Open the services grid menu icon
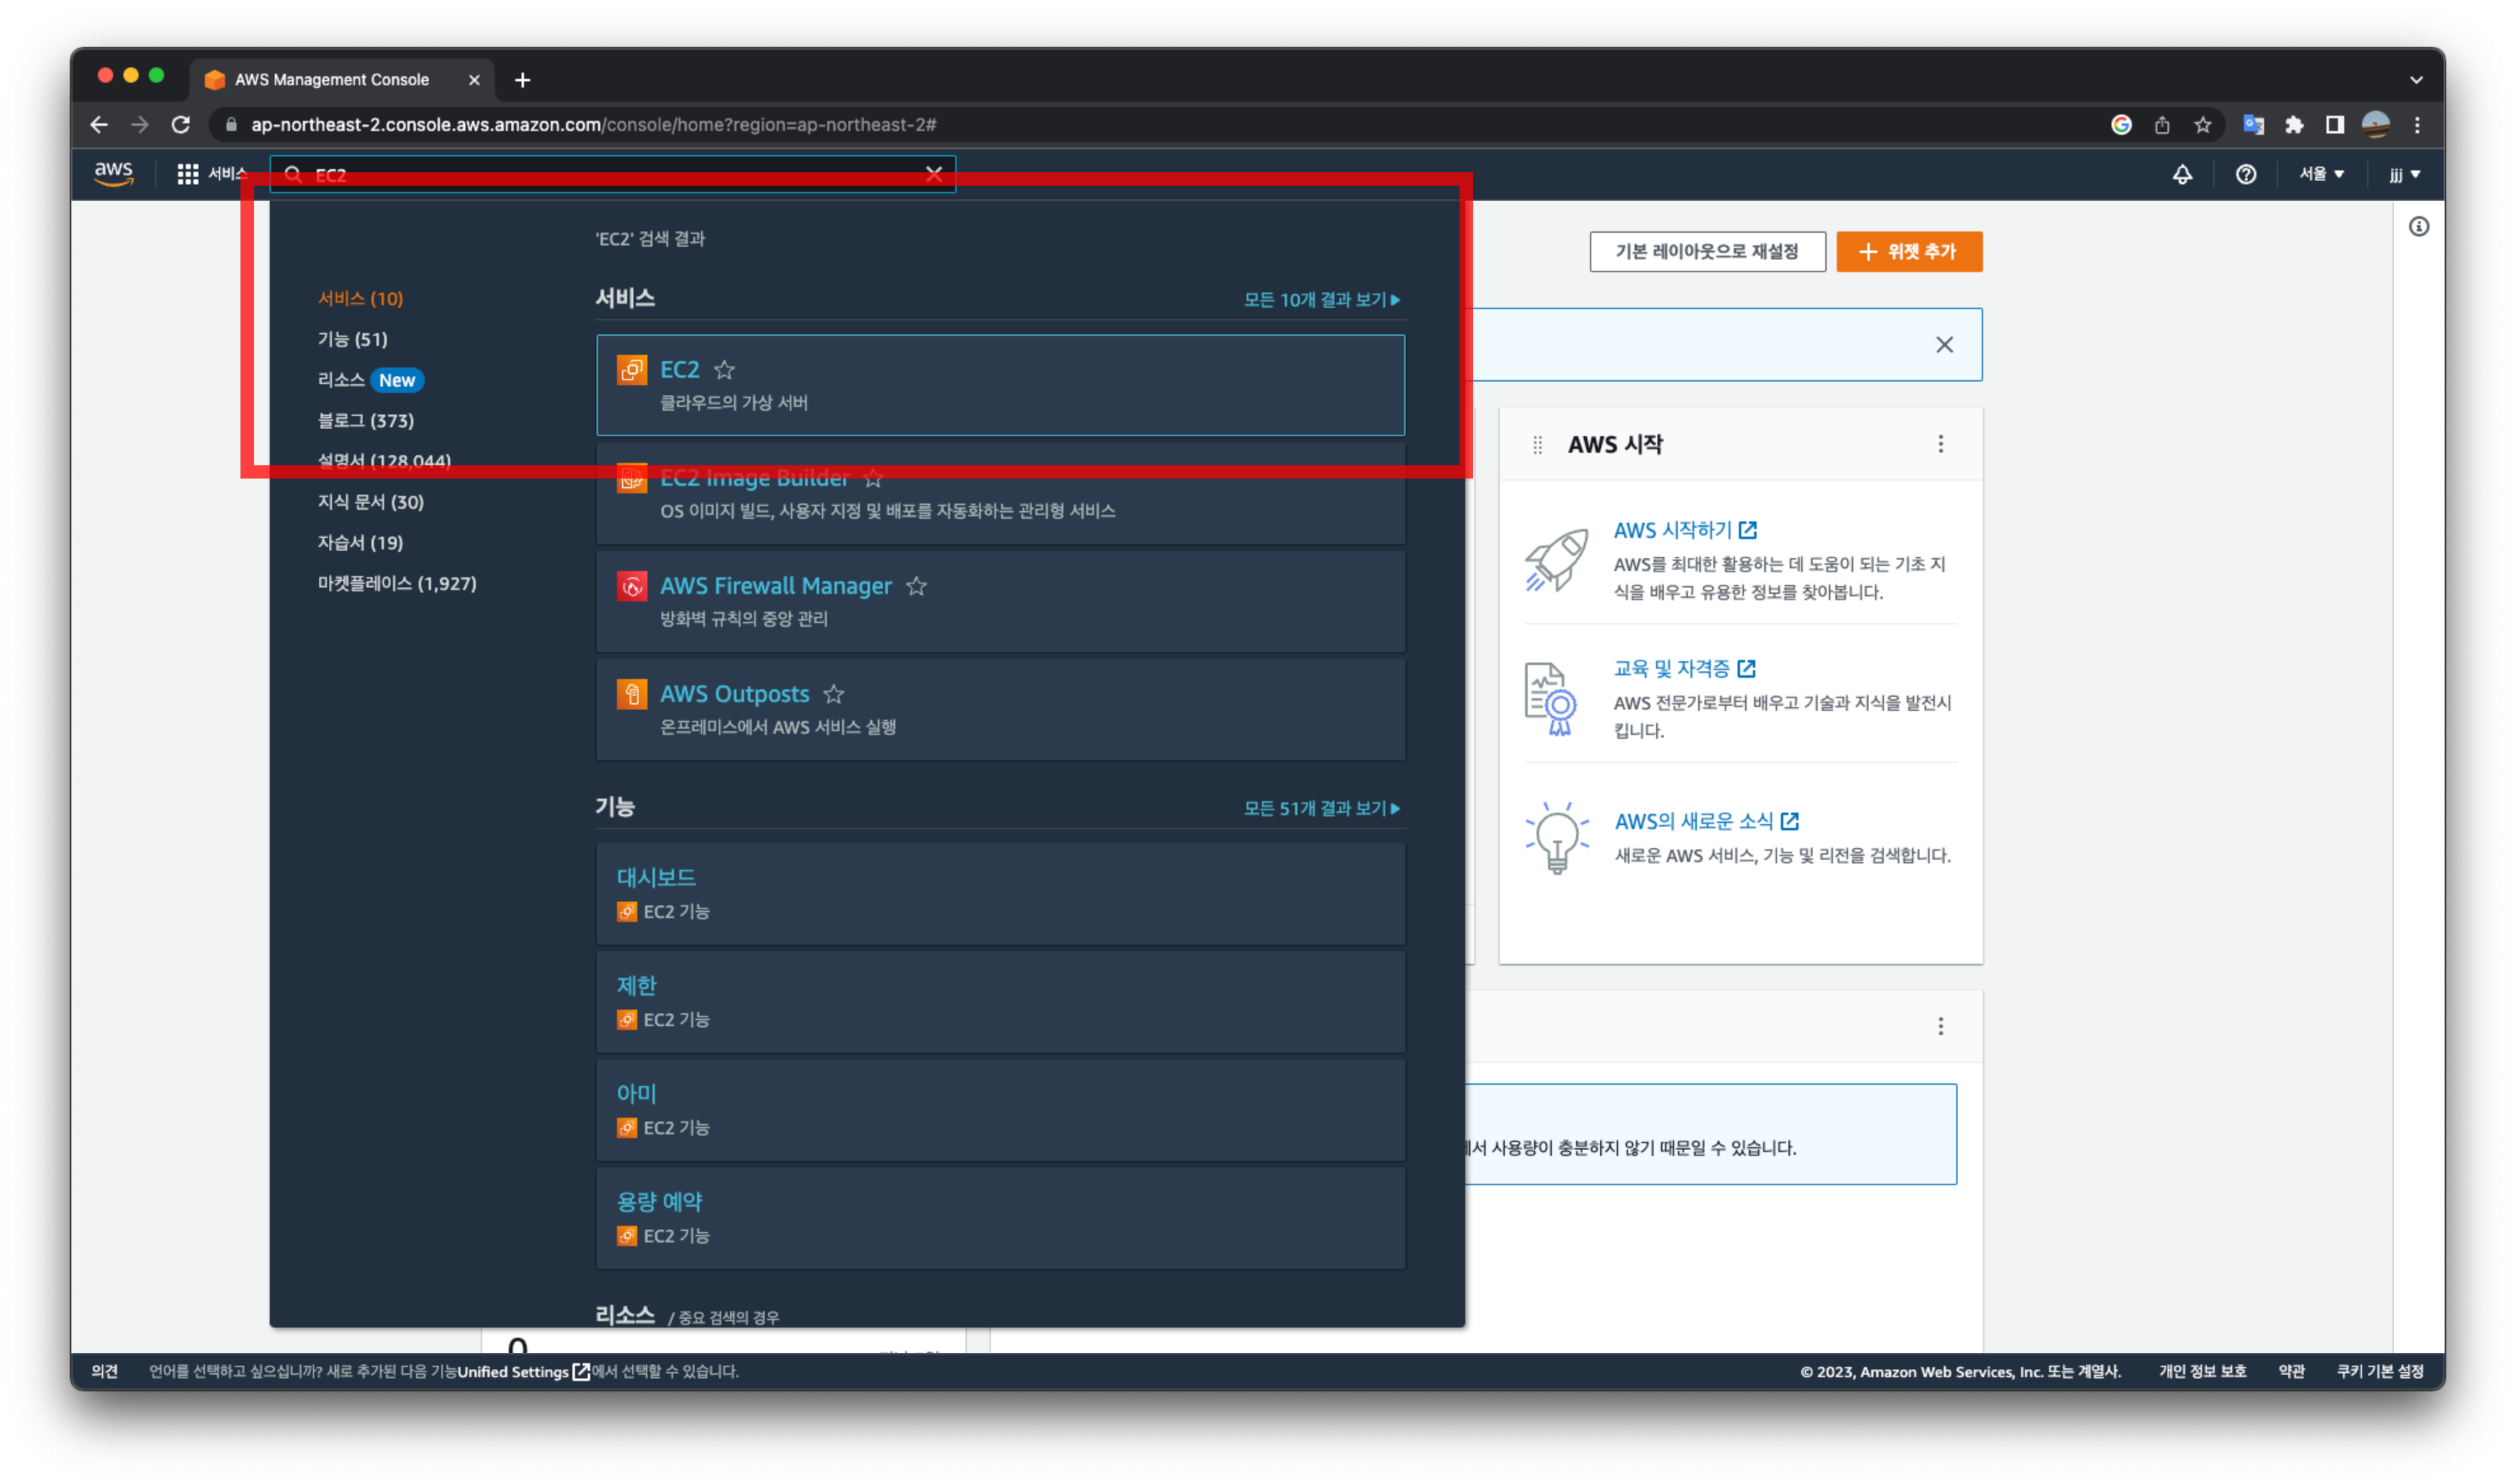Image resolution: width=2516 pixels, height=1484 pixels. (x=187, y=174)
